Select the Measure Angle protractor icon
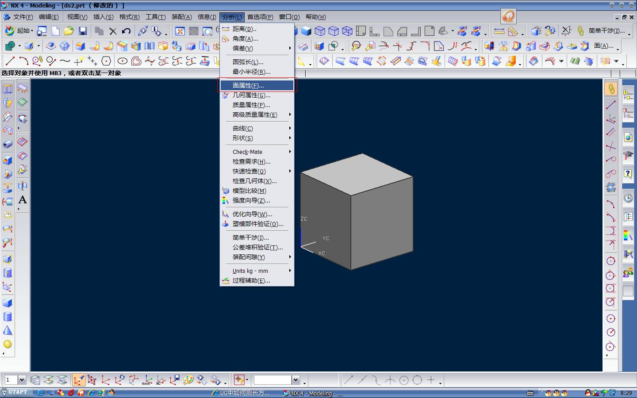The height and width of the screenshot is (398, 637). point(513,31)
